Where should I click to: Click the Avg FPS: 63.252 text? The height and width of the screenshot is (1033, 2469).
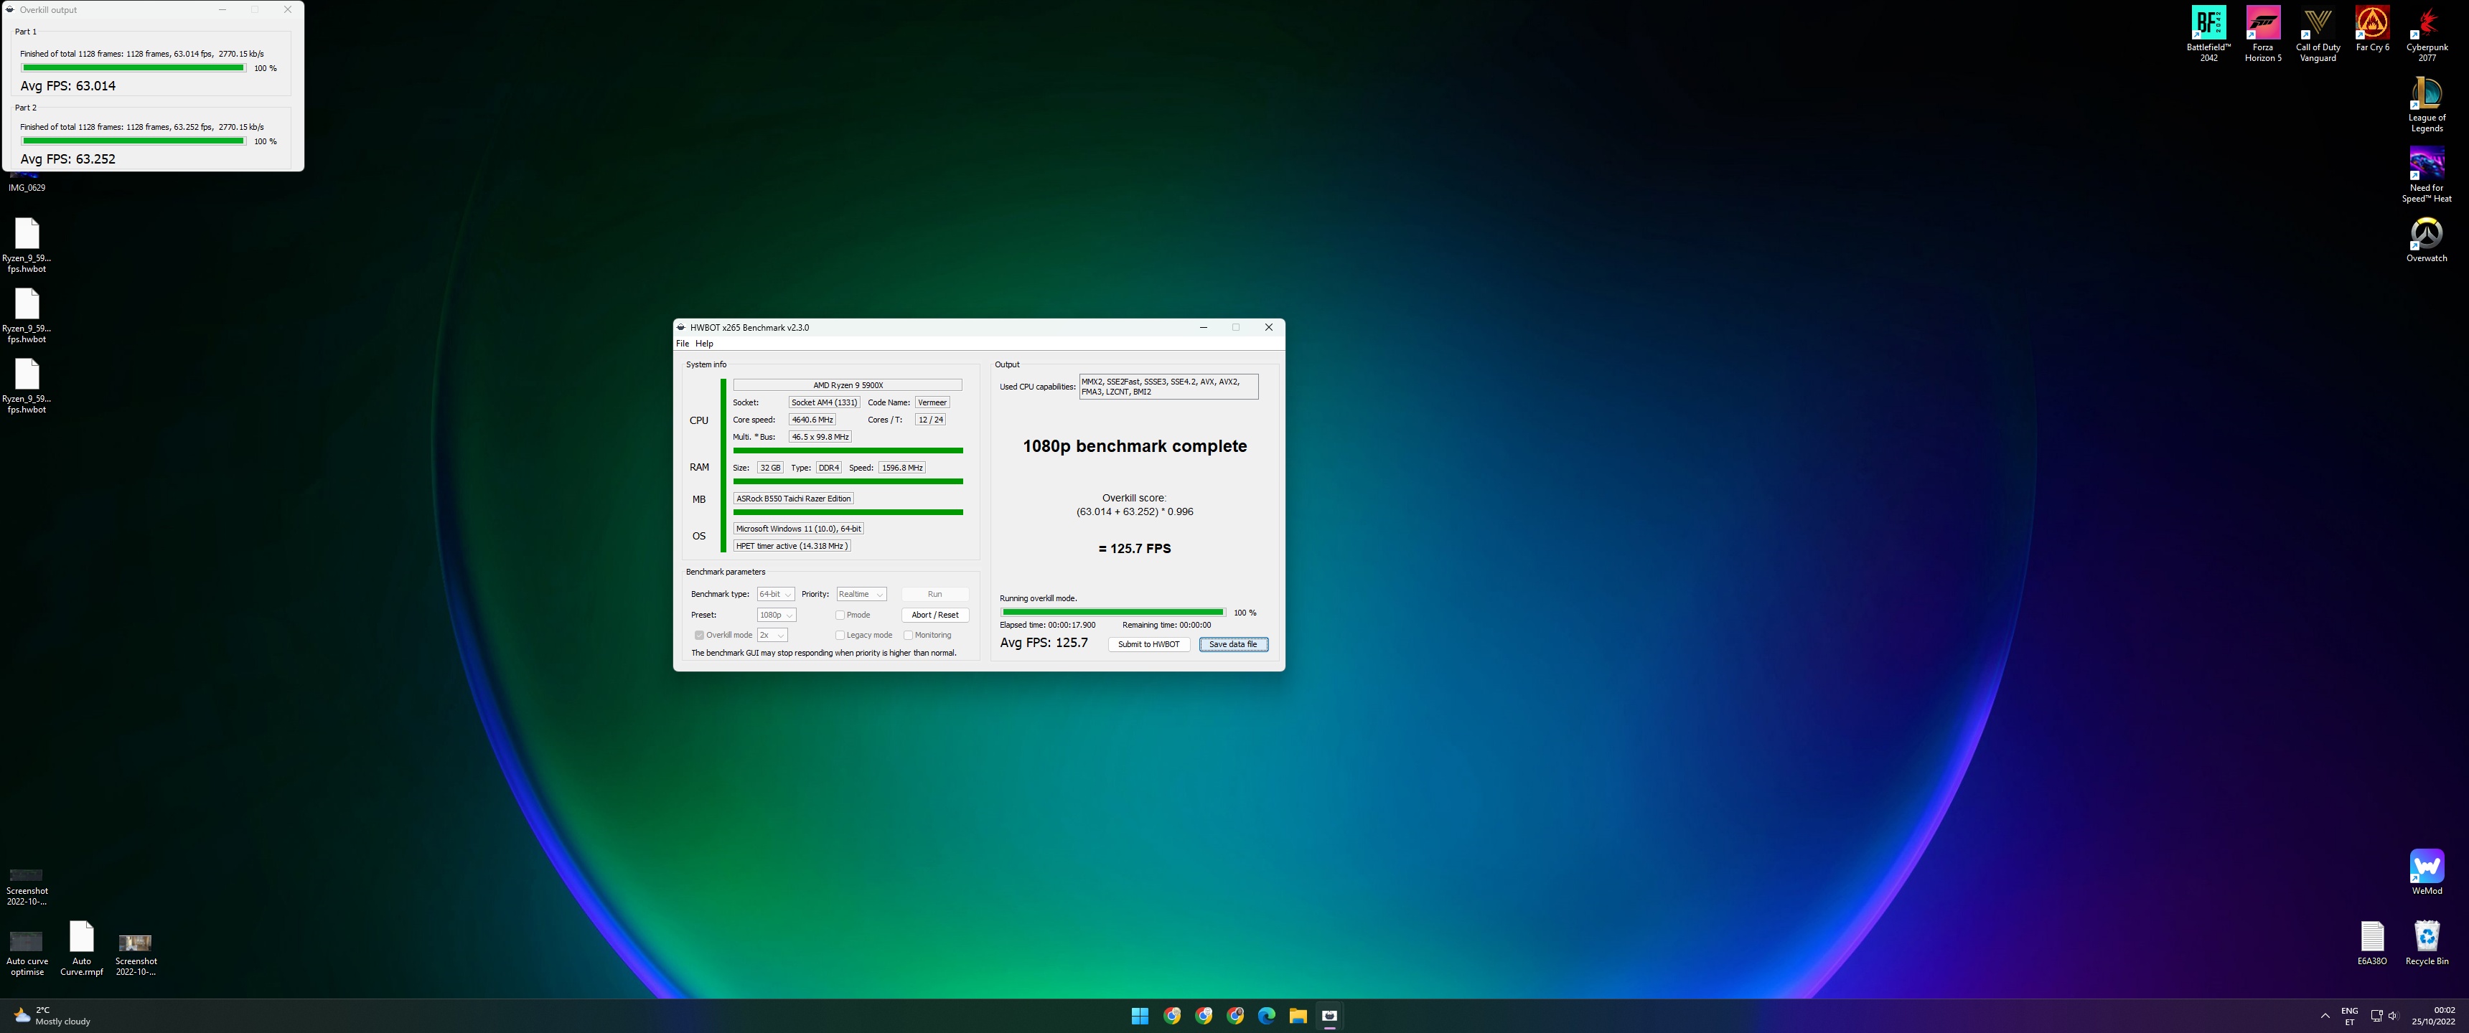[68, 159]
